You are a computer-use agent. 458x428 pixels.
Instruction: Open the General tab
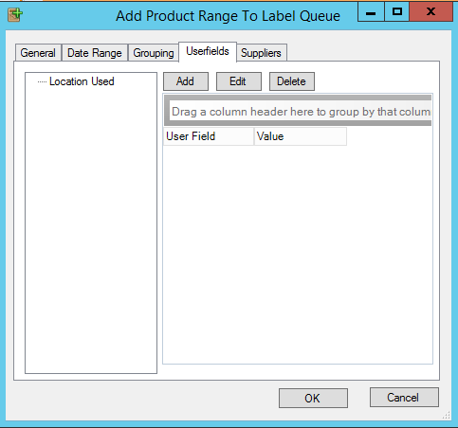click(38, 53)
